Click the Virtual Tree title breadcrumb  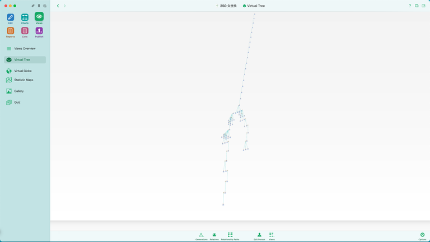[x=254, y=6]
